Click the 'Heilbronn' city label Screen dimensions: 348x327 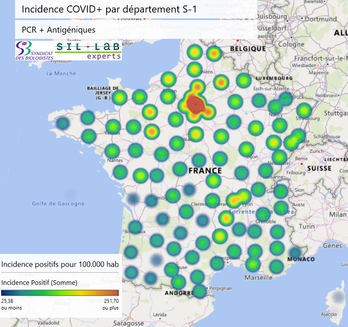[326, 96]
